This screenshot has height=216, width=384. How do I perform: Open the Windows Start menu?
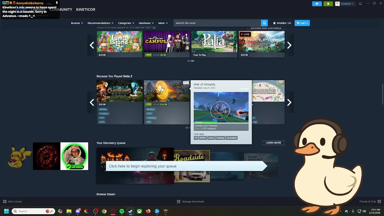6,211
